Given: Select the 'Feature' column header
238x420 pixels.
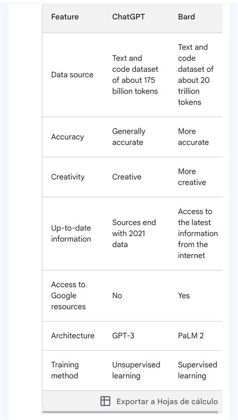Looking at the screenshot, I should pos(65,17).
